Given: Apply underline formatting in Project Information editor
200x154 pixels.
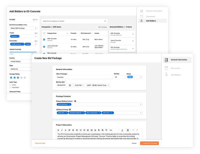Looking at the screenshot, I should tap(65, 130).
